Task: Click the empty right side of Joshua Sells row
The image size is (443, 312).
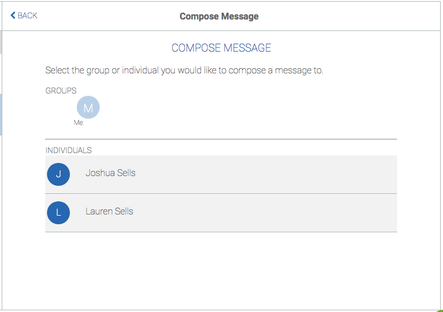Action: tap(315, 174)
